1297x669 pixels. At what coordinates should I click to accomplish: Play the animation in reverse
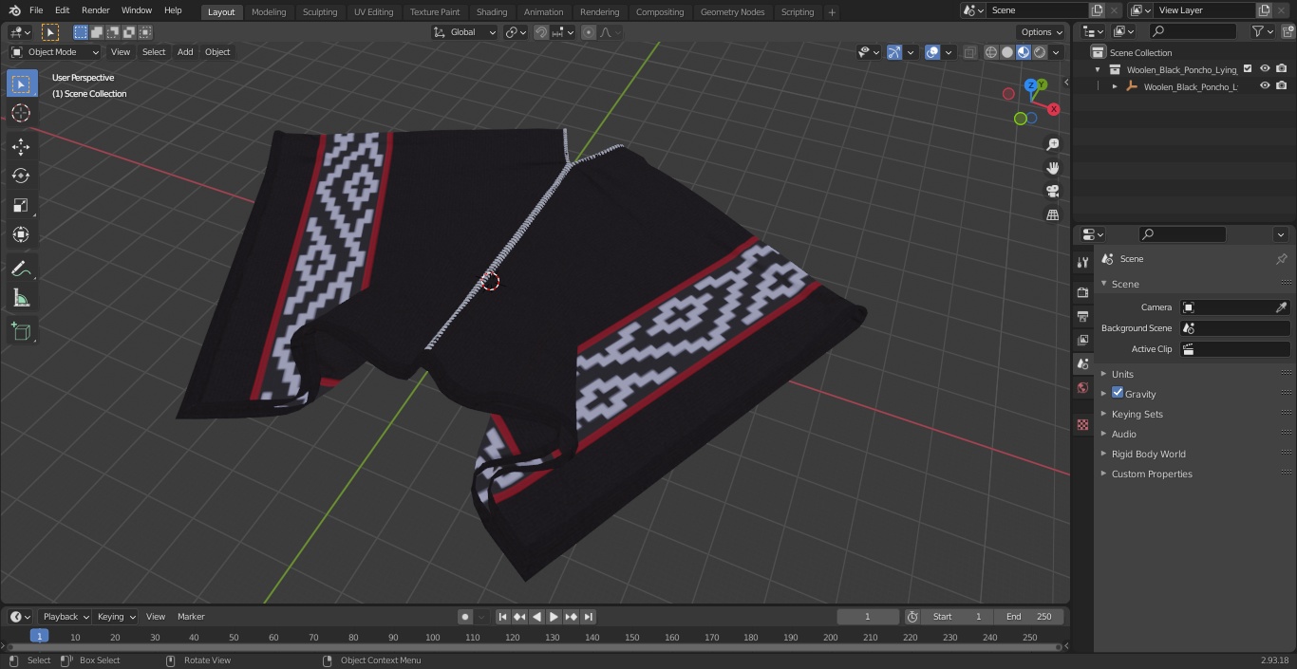click(537, 617)
